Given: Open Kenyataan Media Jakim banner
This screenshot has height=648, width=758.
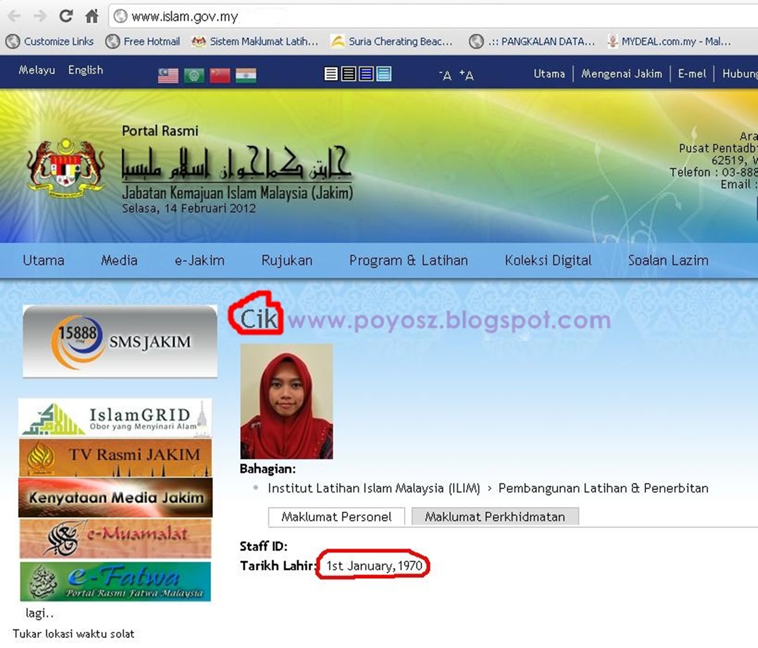Looking at the screenshot, I should click(x=115, y=497).
